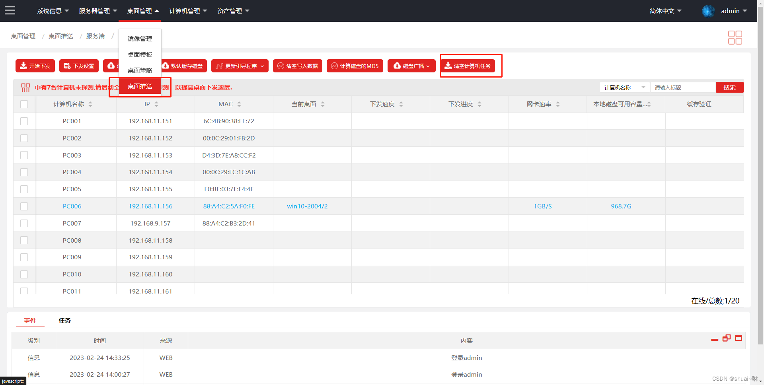Open the 计算机名称 search filter dropdown

643,87
